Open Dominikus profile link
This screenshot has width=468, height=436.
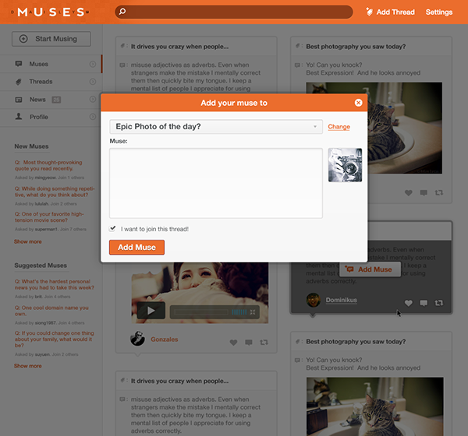(341, 300)
